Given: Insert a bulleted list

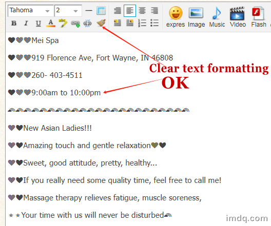Looking at the screenshot, I should [154, 23].
